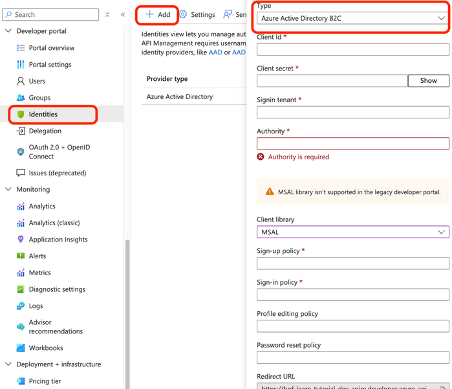The width and height of the screenshot is (452, 389).
Task: Focus the Client secret field
Action: (332, 81)
